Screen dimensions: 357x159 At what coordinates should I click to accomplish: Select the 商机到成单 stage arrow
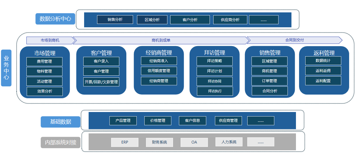pyautogui.click(x=161, y=40)
